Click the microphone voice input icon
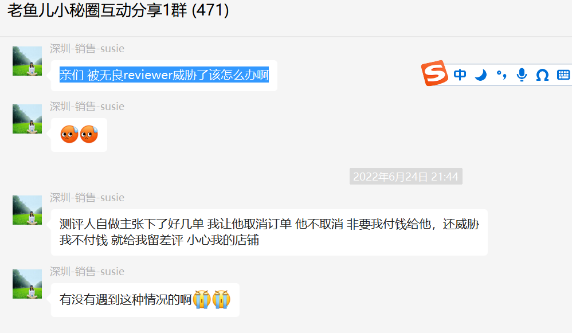The height and width of the screenshot is (333, 572). point(522,75)
